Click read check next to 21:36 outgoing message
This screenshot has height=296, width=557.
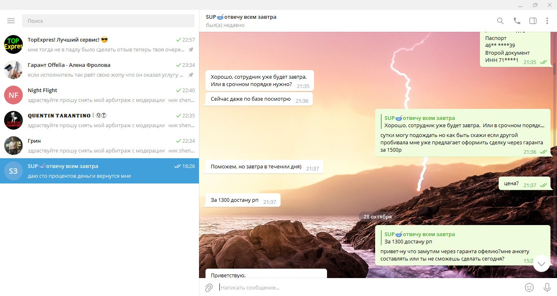(x=544, y=152)
